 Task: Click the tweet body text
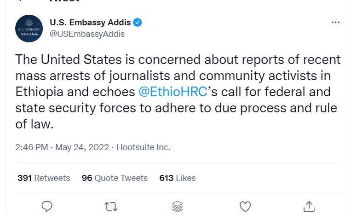point(178,92)
